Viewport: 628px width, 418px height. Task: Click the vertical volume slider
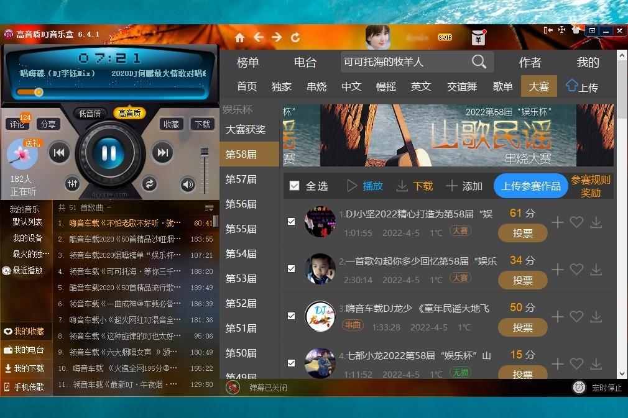[x=205, y=171]
